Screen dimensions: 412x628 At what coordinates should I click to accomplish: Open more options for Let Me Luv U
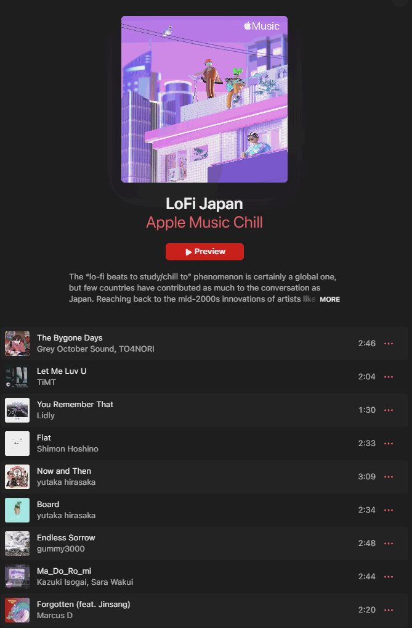(389, 377)
